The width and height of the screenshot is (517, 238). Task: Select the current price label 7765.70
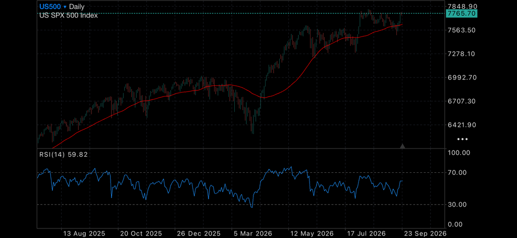click(461, 14)
